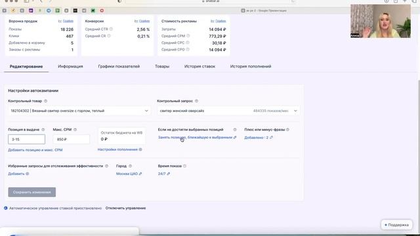Click the Средний CPM value 773,29 ₽
Viewport: 420px width, 236px height.
217,36
